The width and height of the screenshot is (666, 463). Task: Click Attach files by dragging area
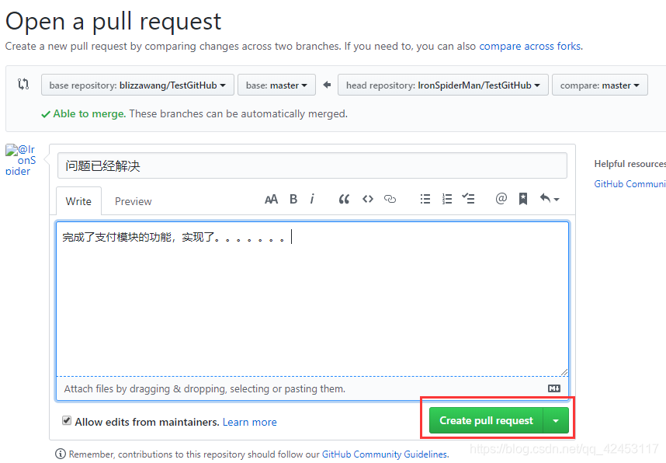pyautogui.click(x=312, y=388)
